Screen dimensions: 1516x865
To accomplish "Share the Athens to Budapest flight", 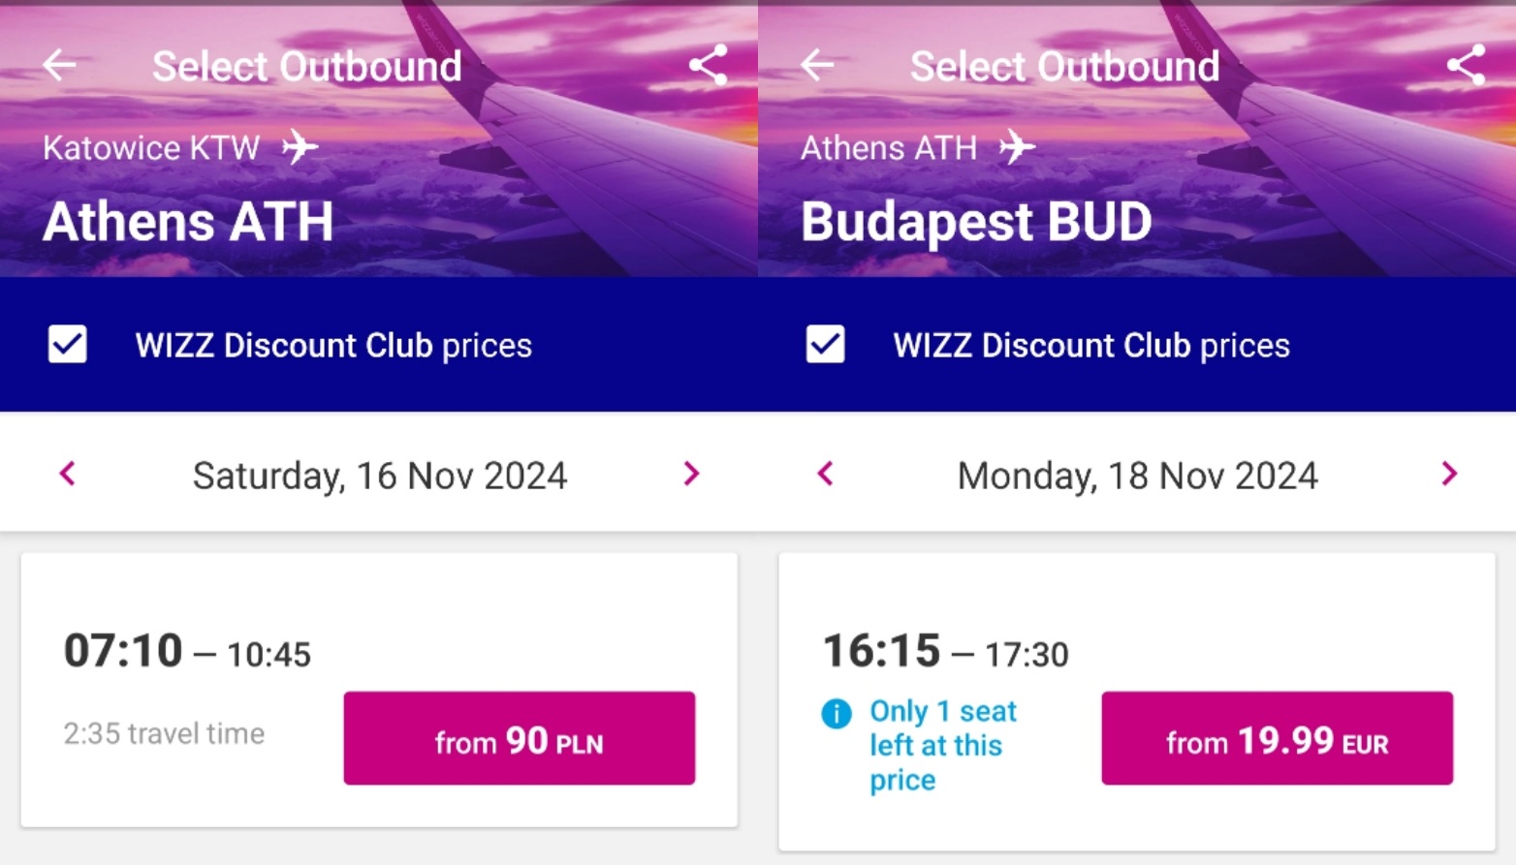I will coord(1466,65).
